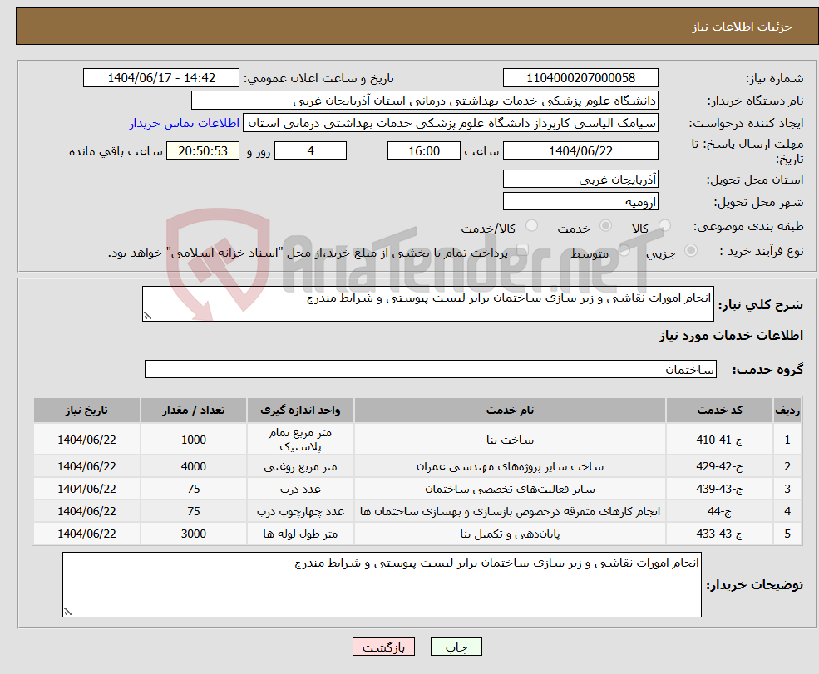This screenshot has width=819, height=674.
Task: Click the remaining time counter 20:50:53
Action: [204, 150]
